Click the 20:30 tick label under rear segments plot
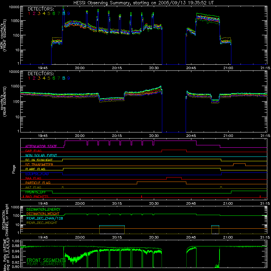Screen dimensions: 271x271 [154, 136]
